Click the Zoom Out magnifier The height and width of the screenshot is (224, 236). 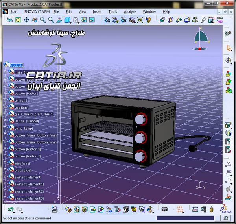pos(51,20)
